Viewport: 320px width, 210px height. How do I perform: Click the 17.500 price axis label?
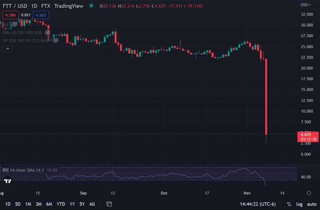(307, 79)
